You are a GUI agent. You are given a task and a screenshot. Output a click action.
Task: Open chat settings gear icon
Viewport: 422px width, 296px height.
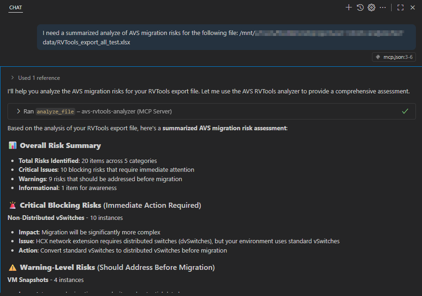[371, 7]
